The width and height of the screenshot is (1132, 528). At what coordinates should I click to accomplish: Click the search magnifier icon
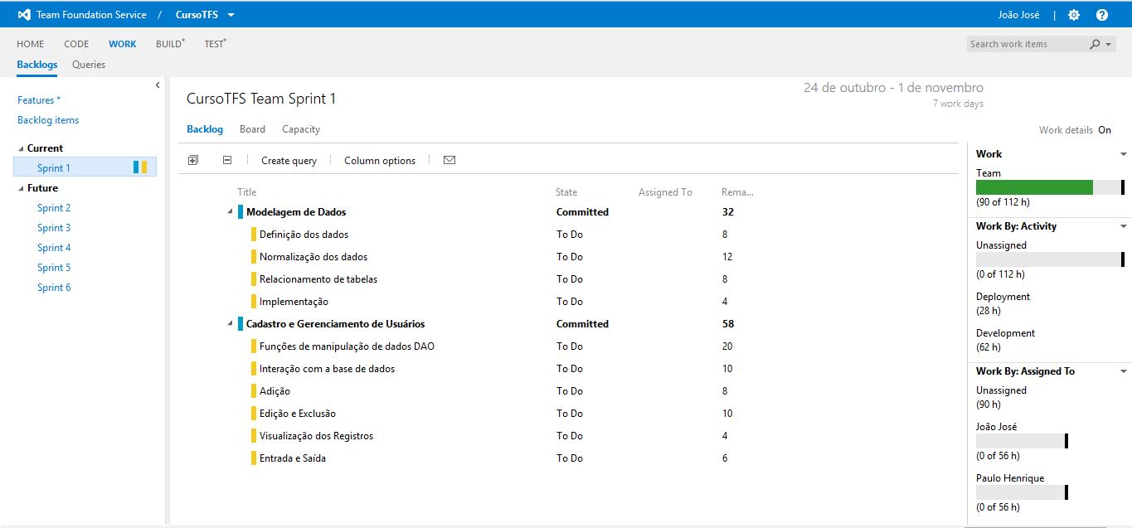tap(1095, 45)
